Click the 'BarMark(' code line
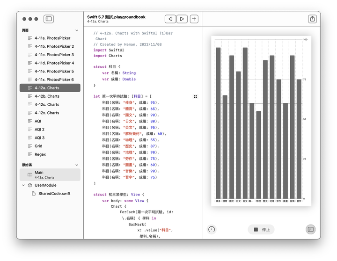 pos(137,225)
